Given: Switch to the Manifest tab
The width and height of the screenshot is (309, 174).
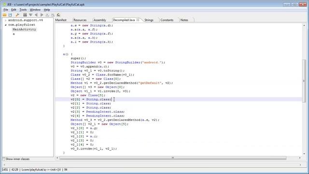Looking at the screenshot, I should [61, 20].
